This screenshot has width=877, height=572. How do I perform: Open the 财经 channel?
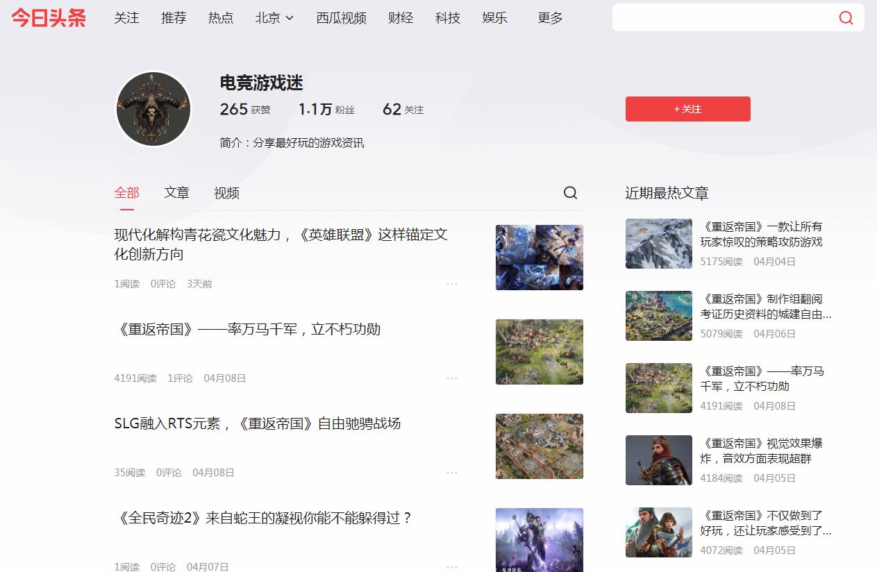[401, 18]
